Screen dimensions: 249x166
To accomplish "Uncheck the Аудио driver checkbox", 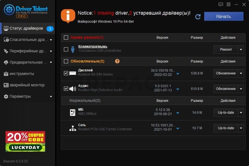I will click(66, 89).
